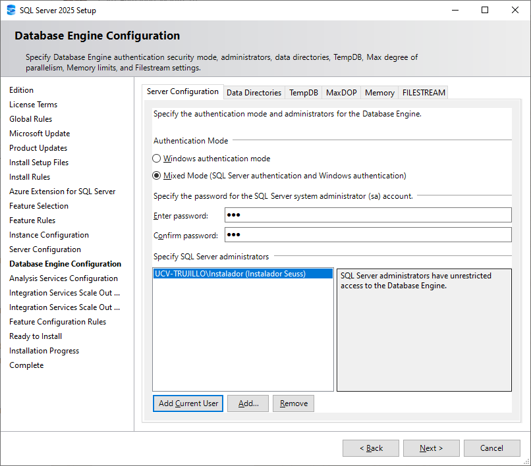Go to previous step with Back
This screenshot has width=531, height=466.
tap(371, 448)
